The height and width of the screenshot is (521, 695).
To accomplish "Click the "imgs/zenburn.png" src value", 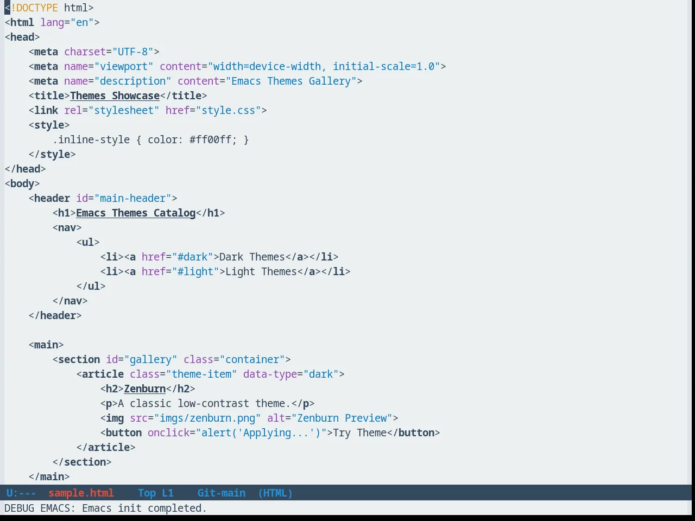I will [207, 418].
